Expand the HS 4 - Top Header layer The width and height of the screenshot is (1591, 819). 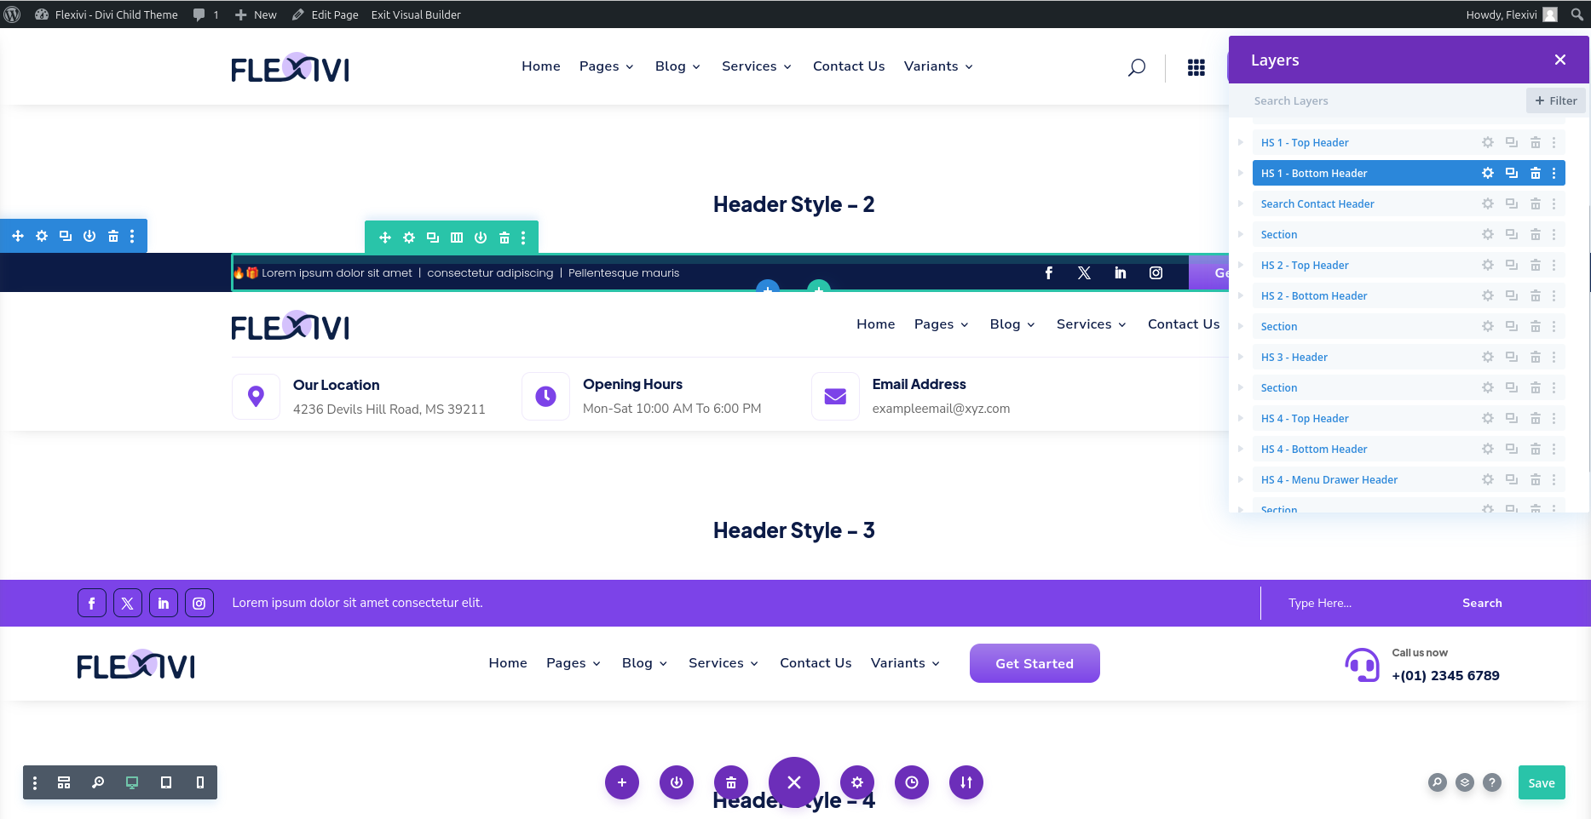[x=1241, y=419]
